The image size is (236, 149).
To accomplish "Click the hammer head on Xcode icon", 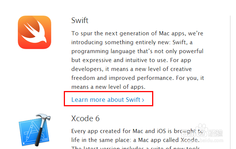I will pos(43,117).
